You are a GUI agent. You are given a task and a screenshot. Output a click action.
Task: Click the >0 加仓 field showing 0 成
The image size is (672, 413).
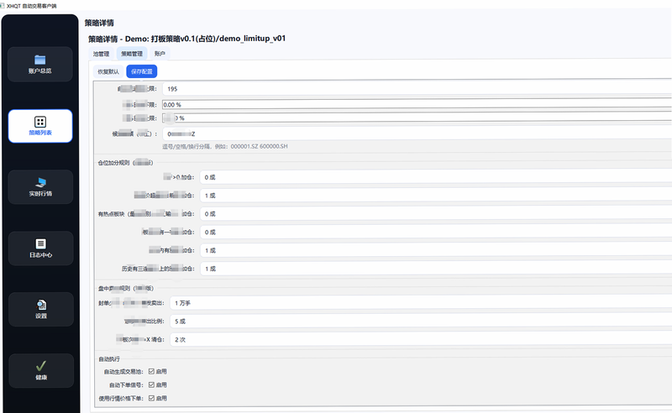point(436,177)
